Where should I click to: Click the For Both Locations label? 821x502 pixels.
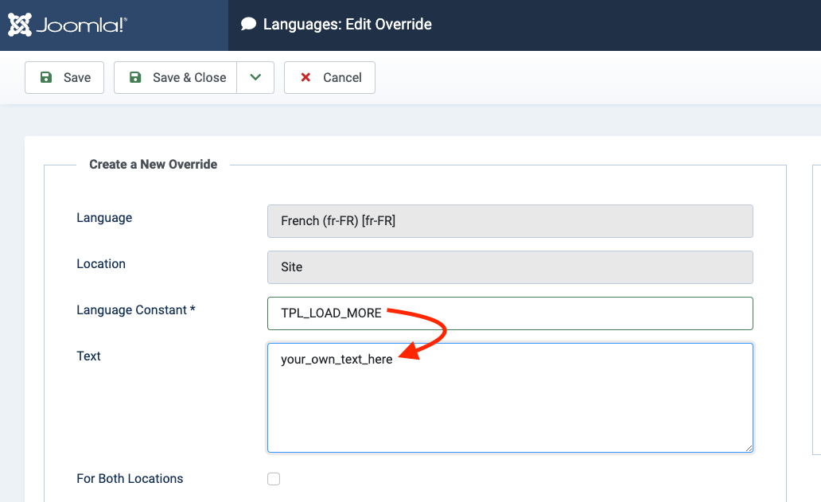[130, 479]
